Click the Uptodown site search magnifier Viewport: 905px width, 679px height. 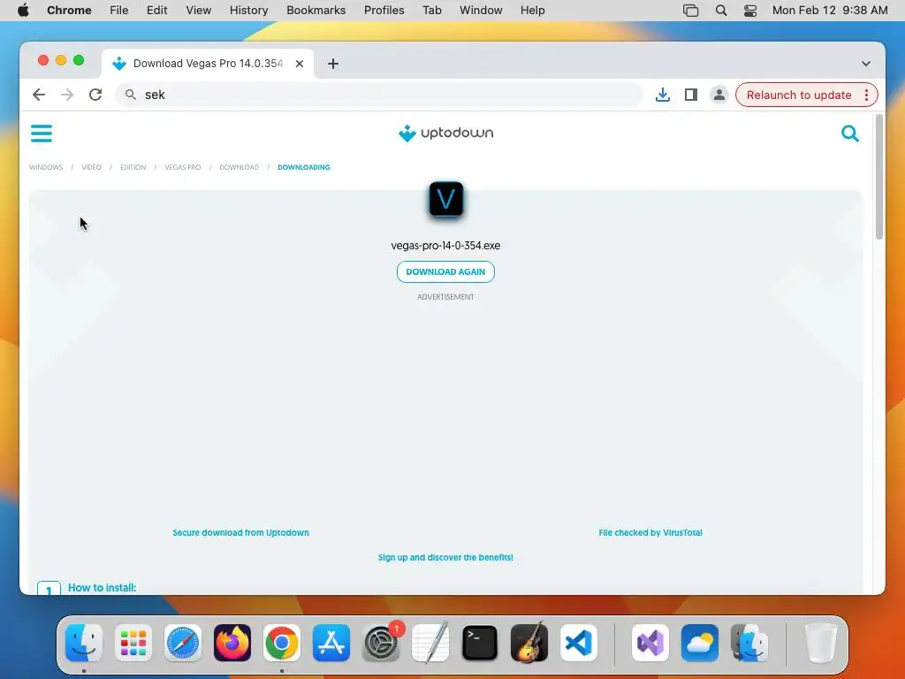tap(849, 134)
